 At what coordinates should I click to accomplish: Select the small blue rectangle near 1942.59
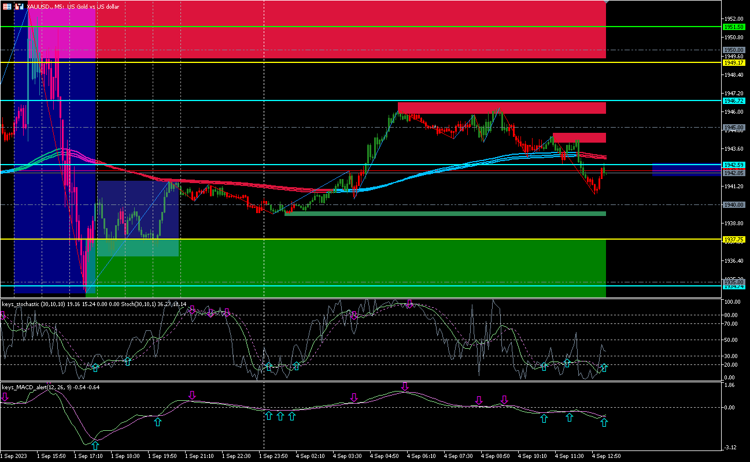coord(686,169)
